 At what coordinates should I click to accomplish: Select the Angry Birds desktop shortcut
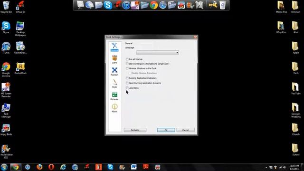click(x=6, y=130)
